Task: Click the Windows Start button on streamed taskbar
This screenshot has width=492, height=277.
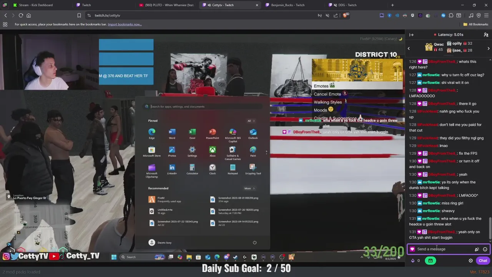Action: (x=114, y=257)
